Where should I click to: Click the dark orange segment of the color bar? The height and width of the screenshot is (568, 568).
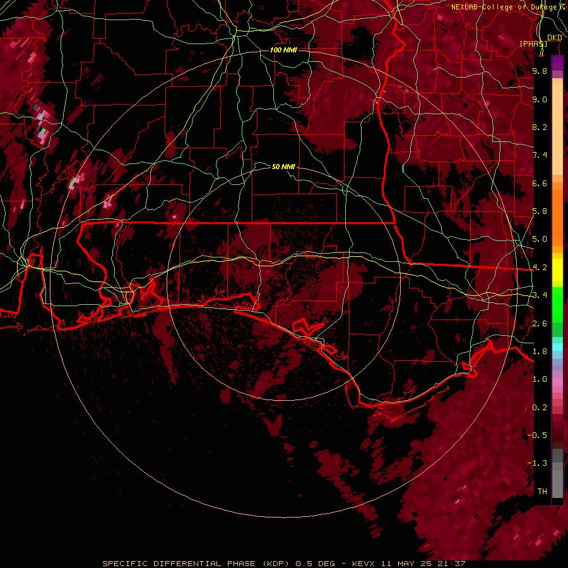pos(557,217)
